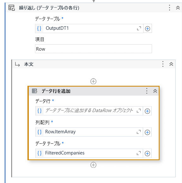Expand editor for FilteredCompanies field
The height and width of the screenshot is (183, 182).
tap(139, 153)
